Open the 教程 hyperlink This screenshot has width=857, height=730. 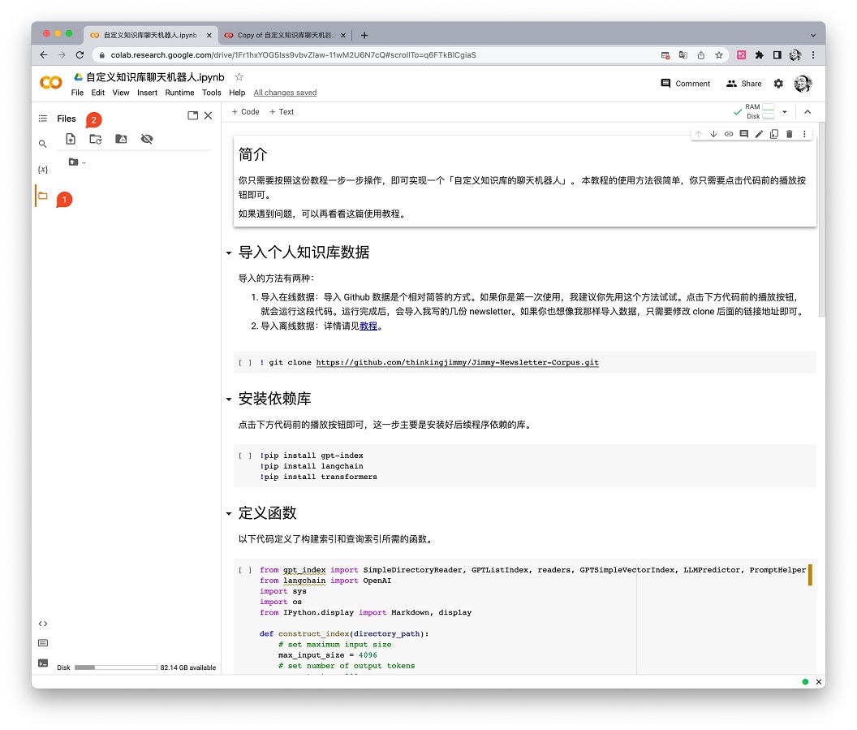[x=368, y=326]
